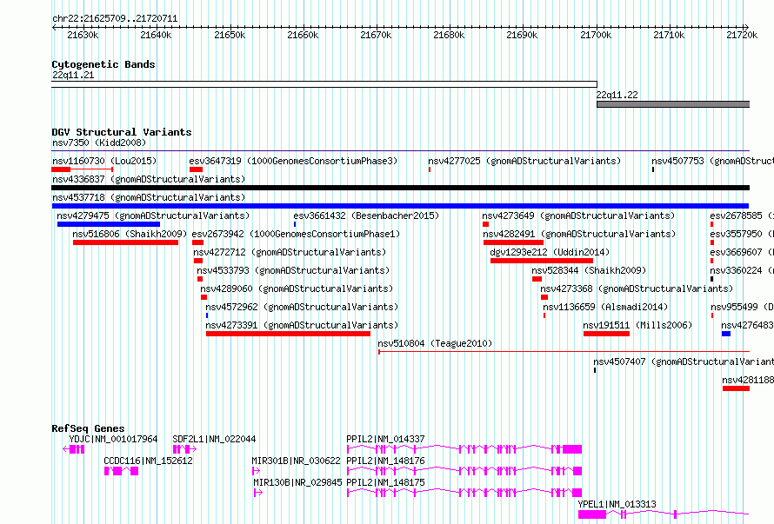
Task: Click the 21640k position on the ruler
Action: pyautogui.click(x=156, y=35)
